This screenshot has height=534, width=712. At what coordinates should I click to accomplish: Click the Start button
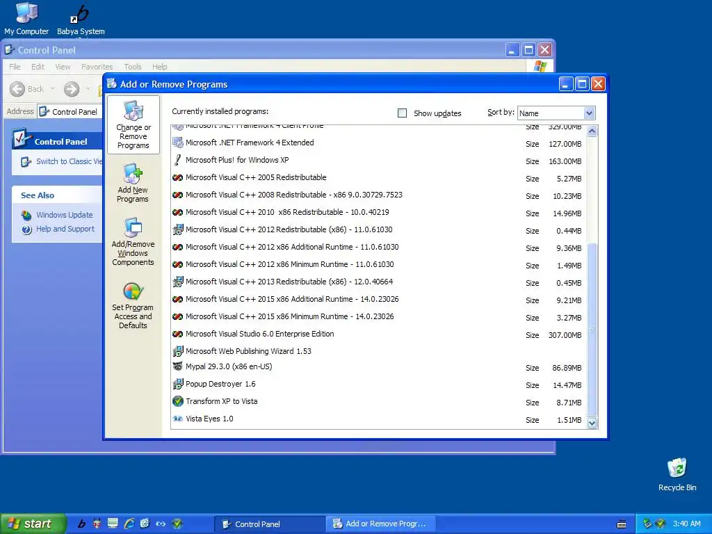click(33, 524)
